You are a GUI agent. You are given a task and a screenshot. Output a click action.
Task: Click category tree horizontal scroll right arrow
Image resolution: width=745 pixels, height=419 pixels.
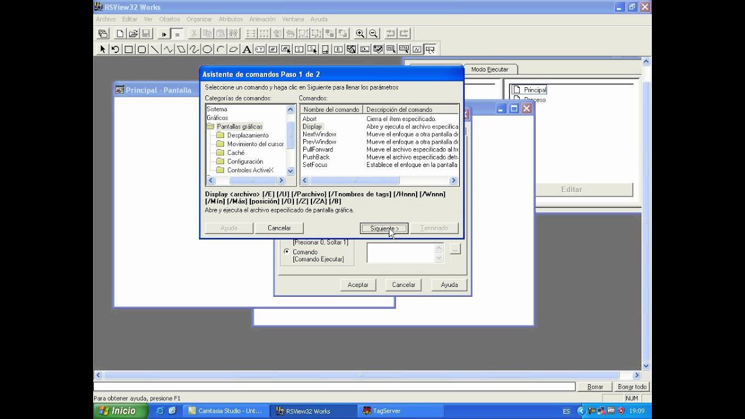282,180
